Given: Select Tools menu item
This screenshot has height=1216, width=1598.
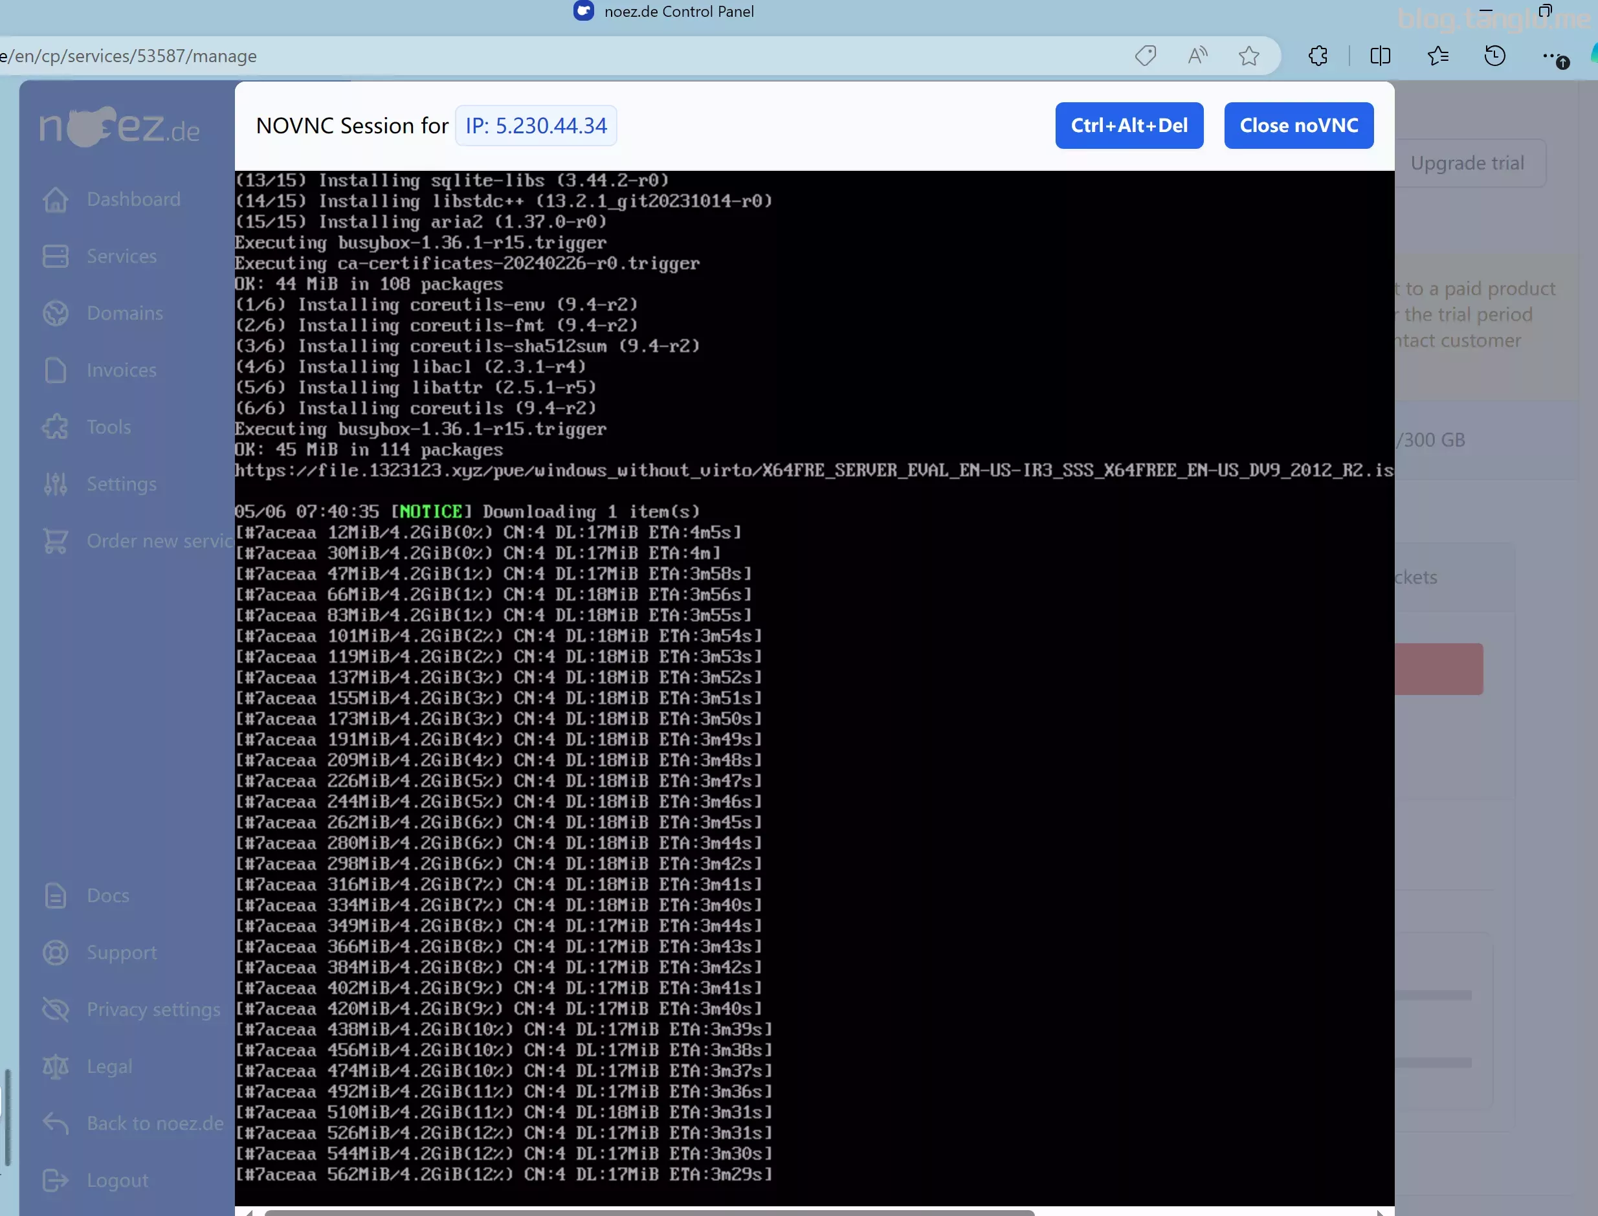Looking at the screenshot, I should [109, 427].
